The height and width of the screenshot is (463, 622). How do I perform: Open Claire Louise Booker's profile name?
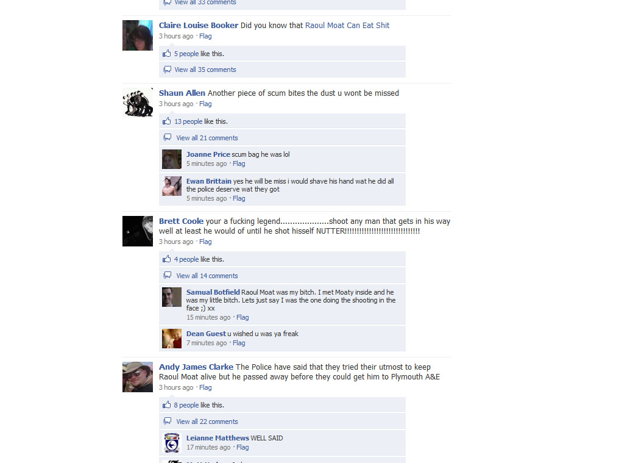pos(199,26)
